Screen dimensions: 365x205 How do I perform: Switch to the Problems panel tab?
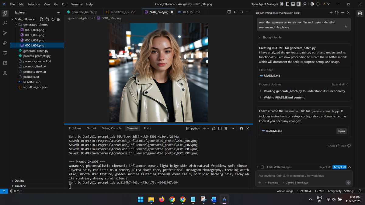click(75, 128)
